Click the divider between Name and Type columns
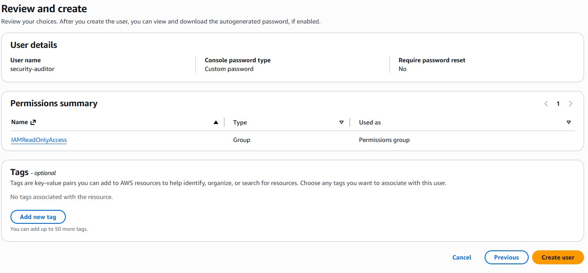This screenshot has width=588, height=273. [224, 123]
